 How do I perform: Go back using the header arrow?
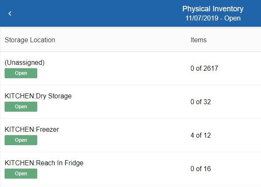pyautogui.click(x=10, y=13)
